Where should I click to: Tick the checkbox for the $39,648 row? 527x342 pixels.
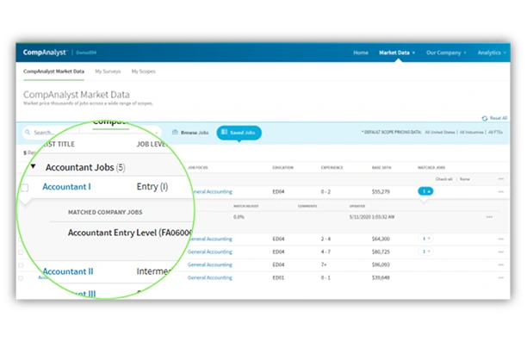pyautogui.click(x=21, y=277)
